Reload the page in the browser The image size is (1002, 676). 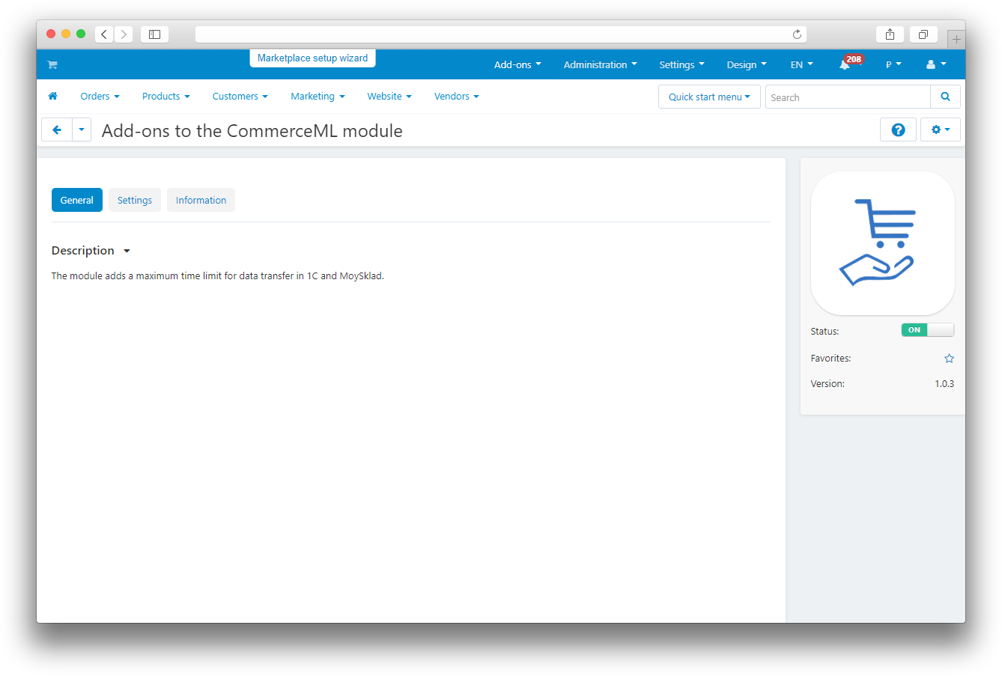pyautogui.click(x=797, y=34)
